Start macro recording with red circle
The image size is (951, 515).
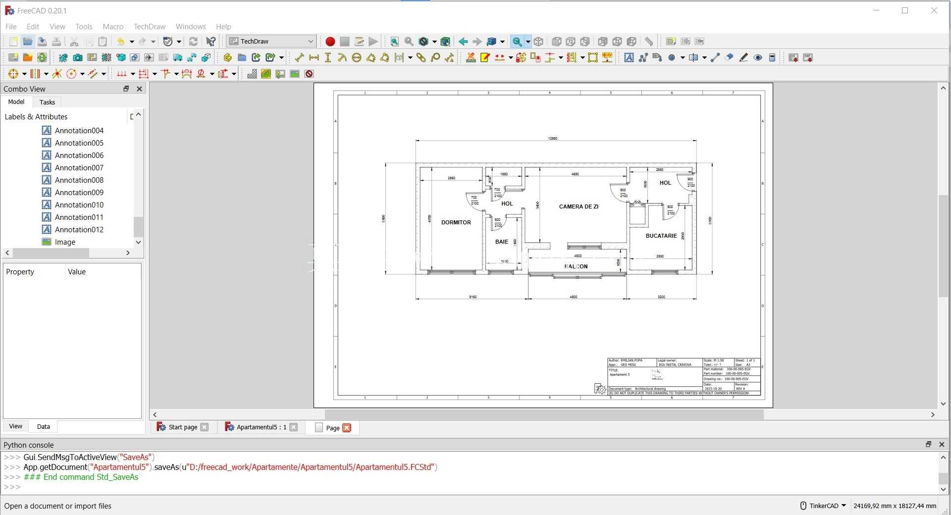coord(330,42)
